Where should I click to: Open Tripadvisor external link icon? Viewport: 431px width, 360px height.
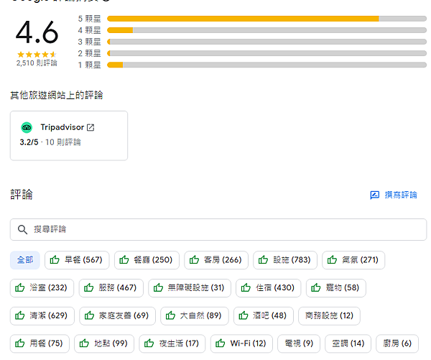(91, 128)
